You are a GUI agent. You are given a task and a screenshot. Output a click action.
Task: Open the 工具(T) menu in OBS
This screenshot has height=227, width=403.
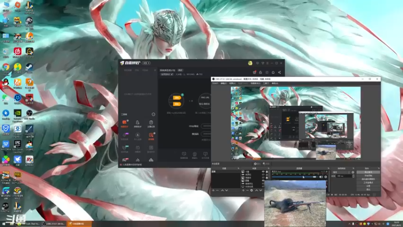click(266, 83)
